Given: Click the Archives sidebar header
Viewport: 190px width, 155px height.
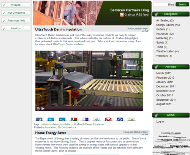Looking at the screenshot, I should [x=171, y=67].
